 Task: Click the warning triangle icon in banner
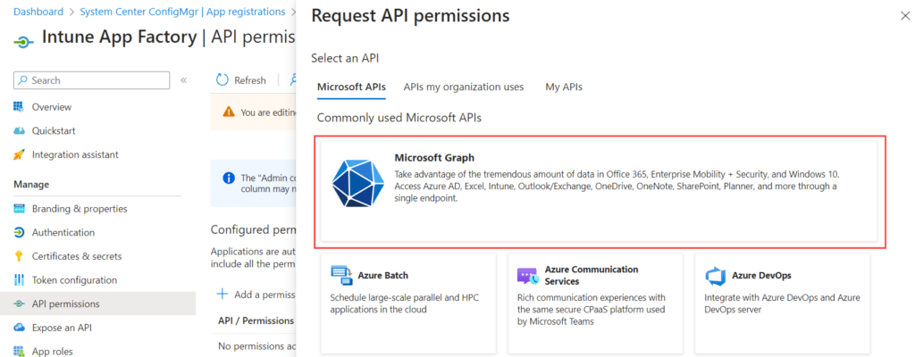coord(230,112)
